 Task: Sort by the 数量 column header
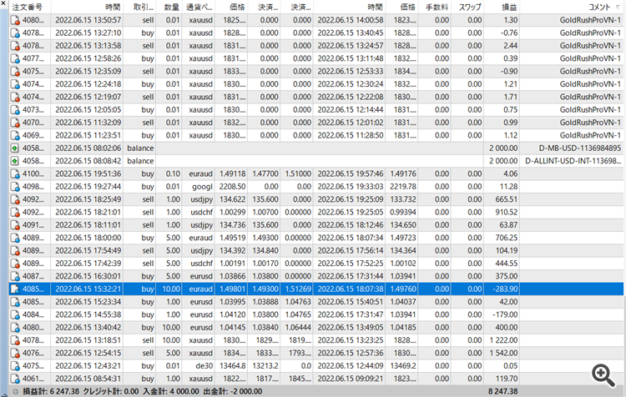point(171,7)
